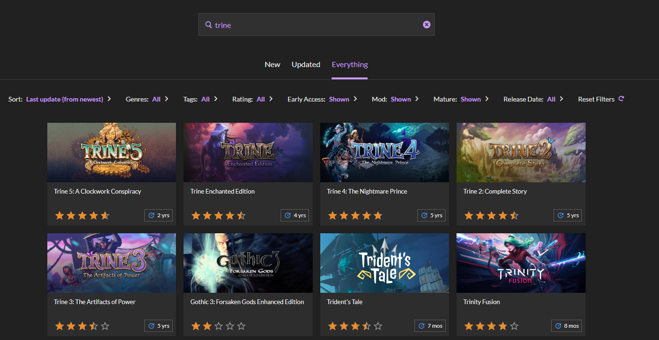Switch to the New tab
Image resolution: width=659 pixels, height=340 pixels.
pos(272,65)
